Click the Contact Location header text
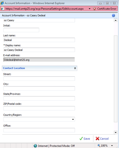This screenshot has height=148, width=119. tap(14, 68)
